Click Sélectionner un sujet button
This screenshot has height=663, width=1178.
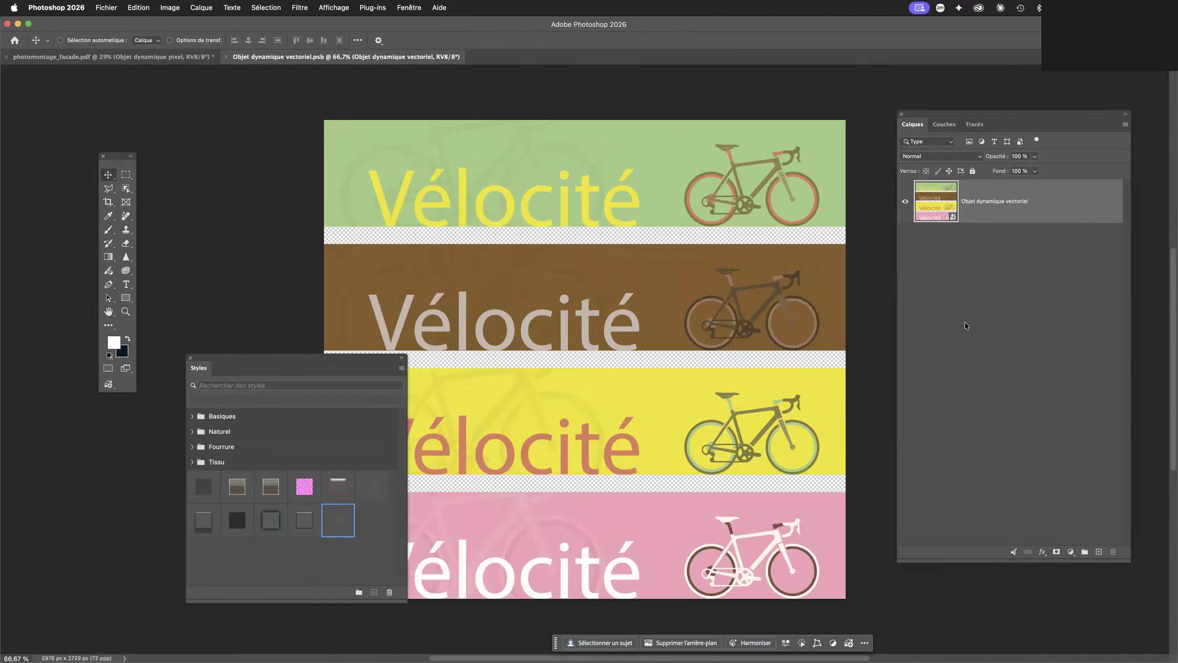point(600,643)
